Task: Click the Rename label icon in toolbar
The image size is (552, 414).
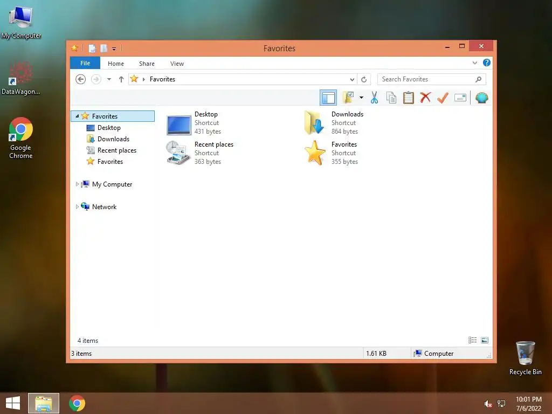Action: (460, 98)
